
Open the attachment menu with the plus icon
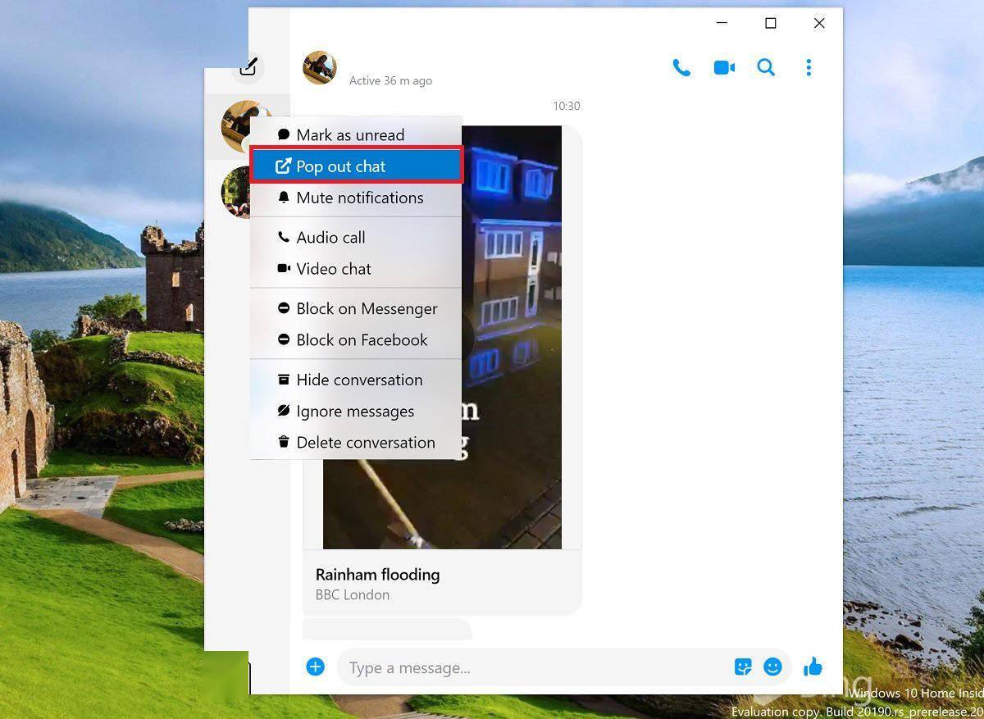[x=315, y=667]
